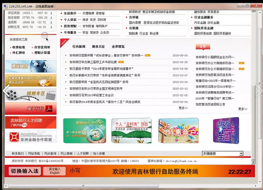Click the 22:22:27 clock on terminal bar
263x190 pixels.
[240, 172]
